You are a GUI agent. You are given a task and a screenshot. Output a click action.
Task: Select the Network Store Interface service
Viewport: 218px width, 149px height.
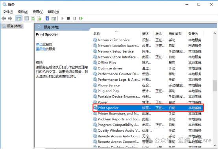tap(118, 57)
